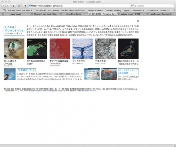Close the aqua scape tab
The height and width of the screenshot is (147, 176).
click(3, 14)
